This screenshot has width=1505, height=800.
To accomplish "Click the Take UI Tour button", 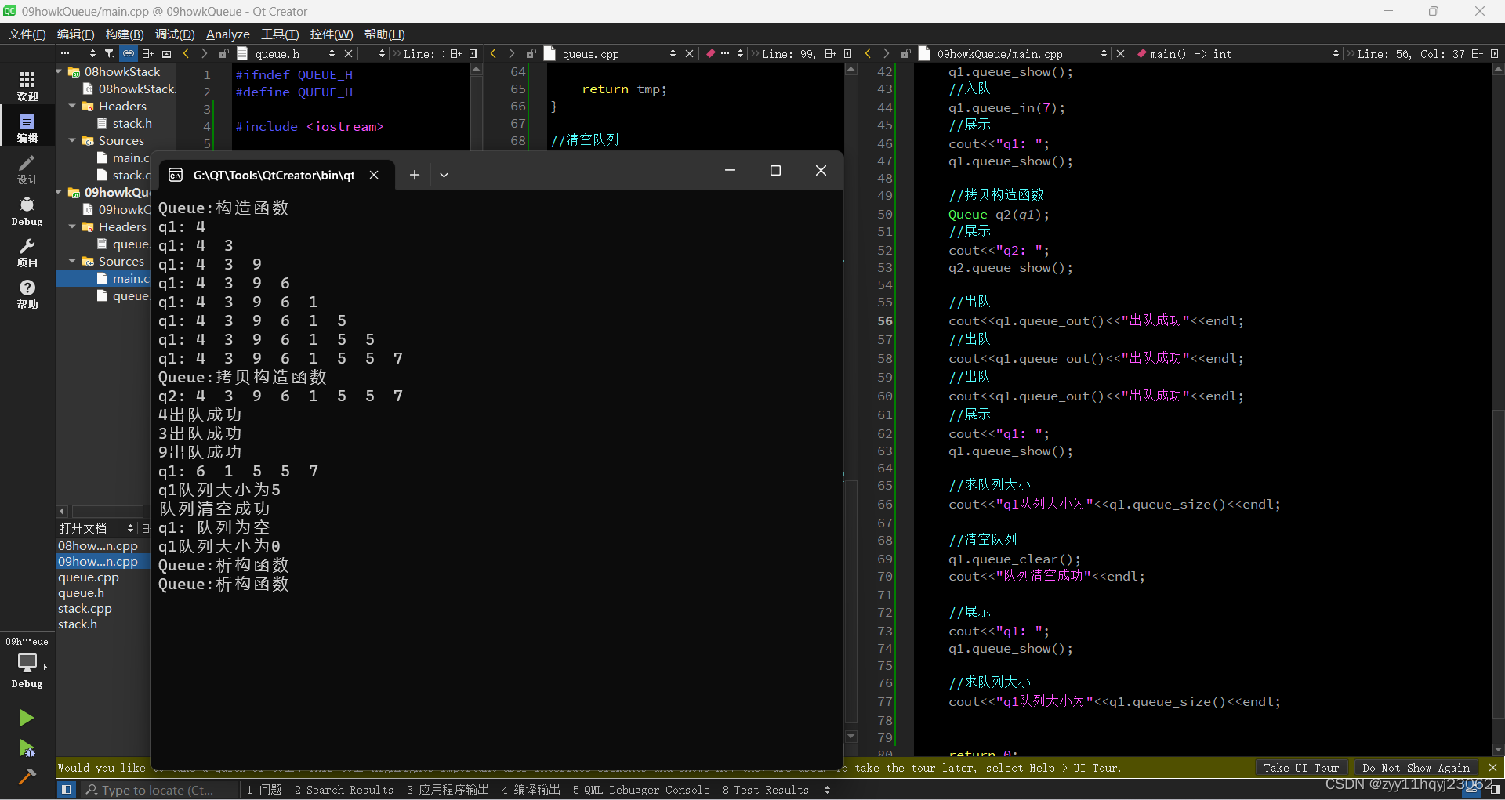I will [x=1301, y=768].
